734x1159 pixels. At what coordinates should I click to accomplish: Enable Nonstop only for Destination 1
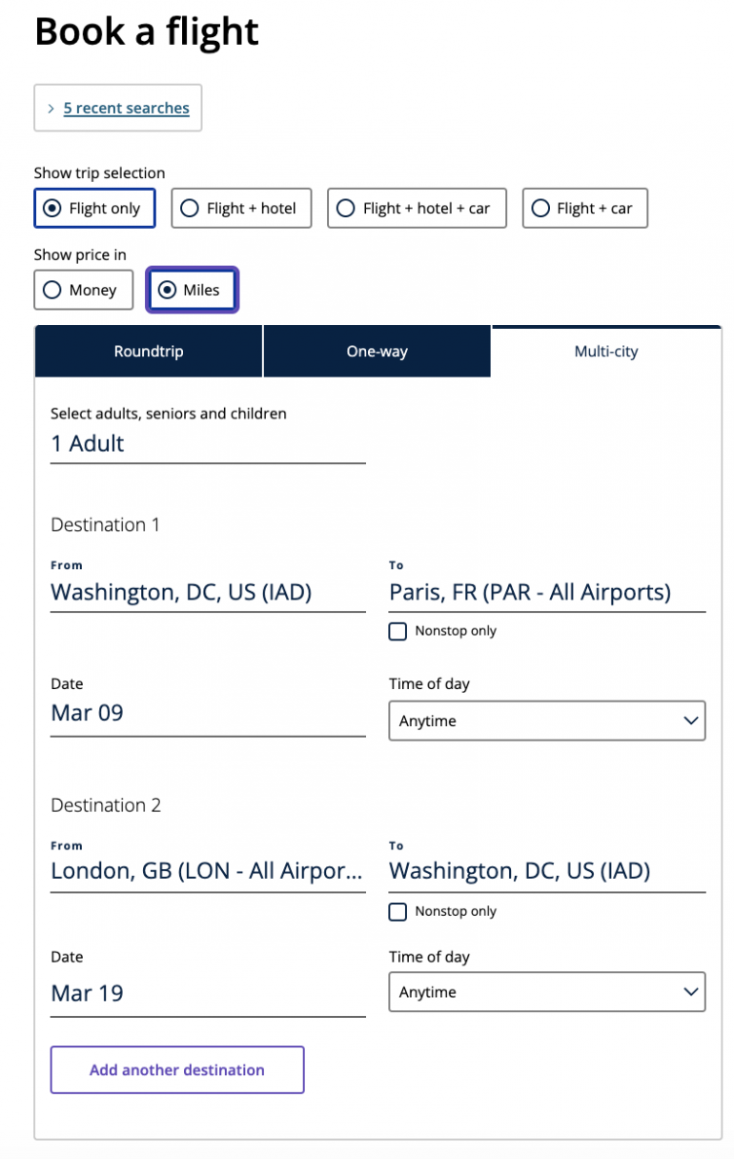[398, 631]
